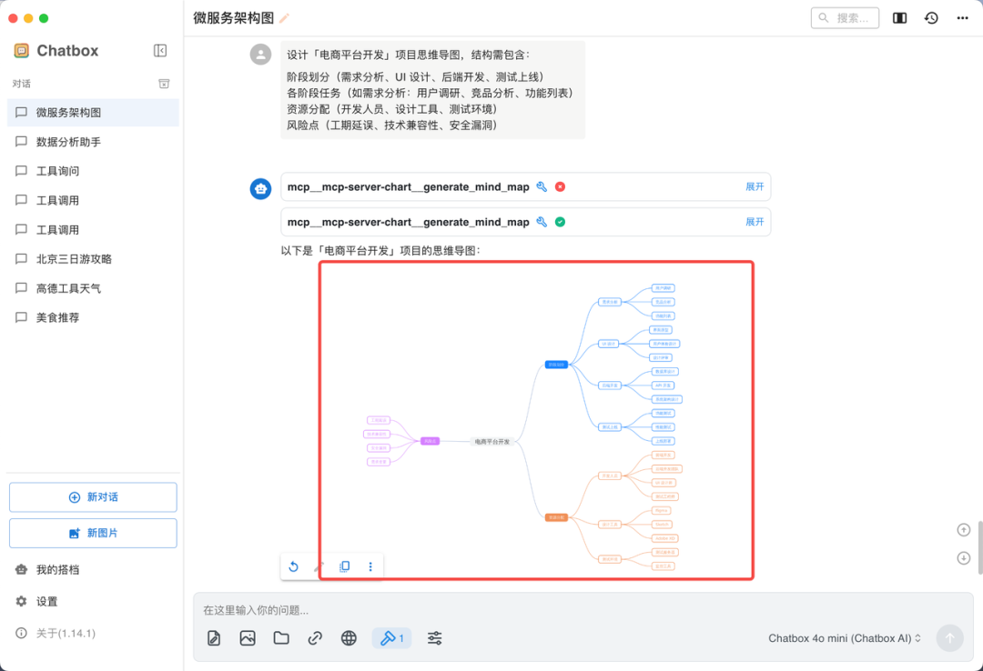983x671 pixels.
Task: Regenerate the mind map response
Action: (x=294, y=566)
